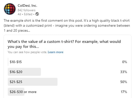
Task: Click the 842 followers text
Action: click(27, 10)
